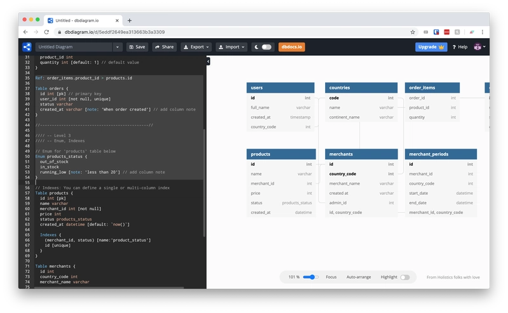Viewport: 508px width, 313px height.
Task: Click the Upgrade button
Action: pos(431,47)
